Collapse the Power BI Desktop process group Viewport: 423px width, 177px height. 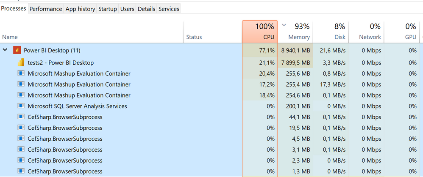tap(5, 50)
